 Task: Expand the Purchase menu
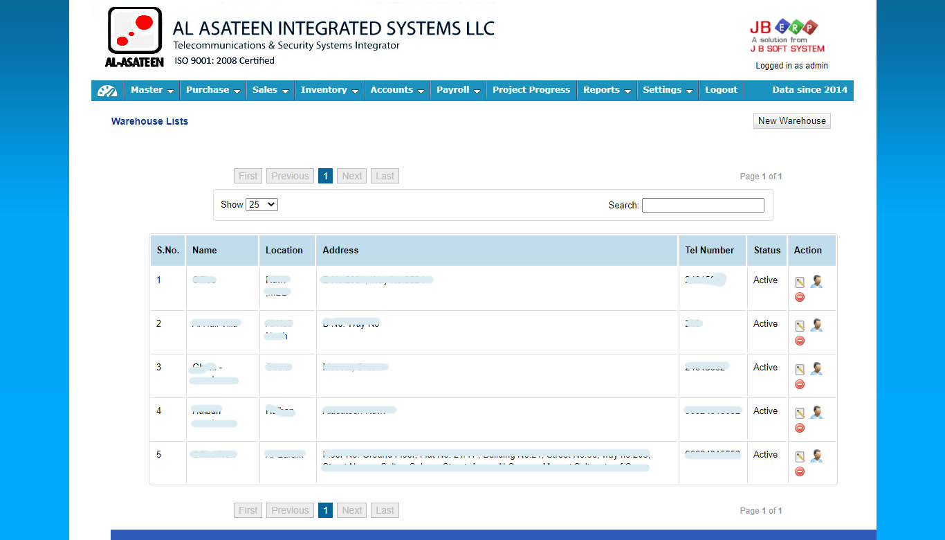tap(213, 90)
